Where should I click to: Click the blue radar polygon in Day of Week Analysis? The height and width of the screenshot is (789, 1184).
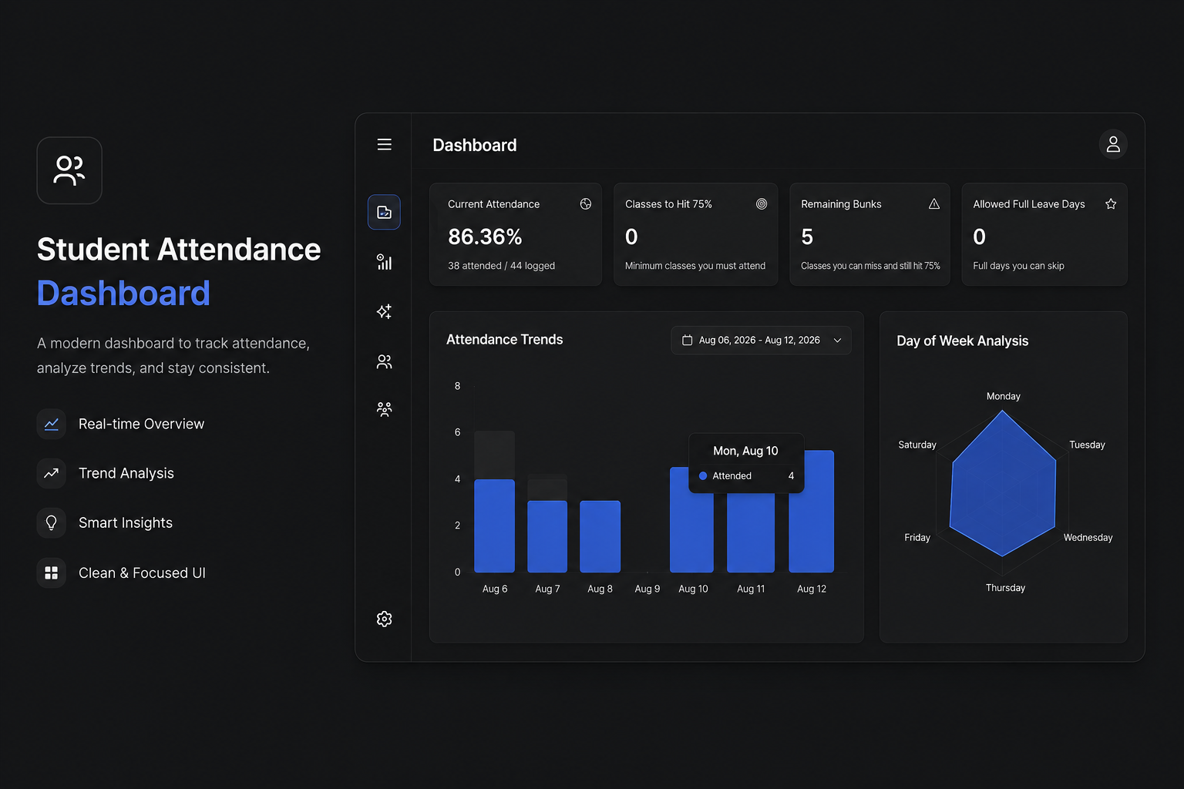coord(1003,483)
